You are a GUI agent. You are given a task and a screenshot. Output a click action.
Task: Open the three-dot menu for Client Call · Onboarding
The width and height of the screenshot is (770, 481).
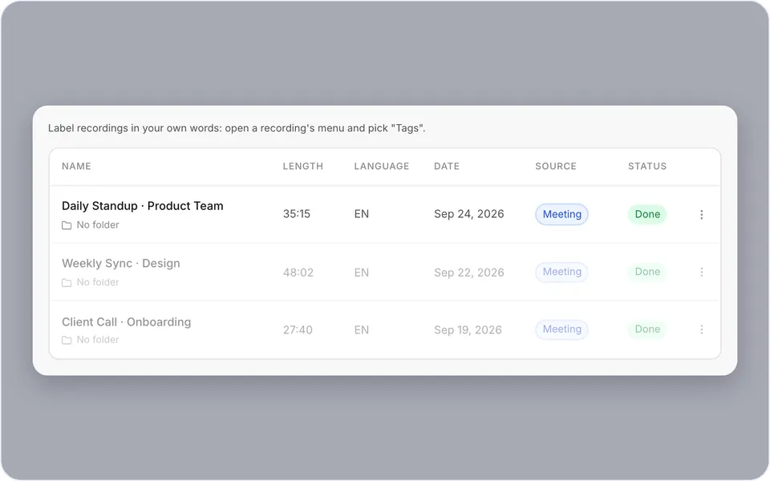tap(701, 329)
